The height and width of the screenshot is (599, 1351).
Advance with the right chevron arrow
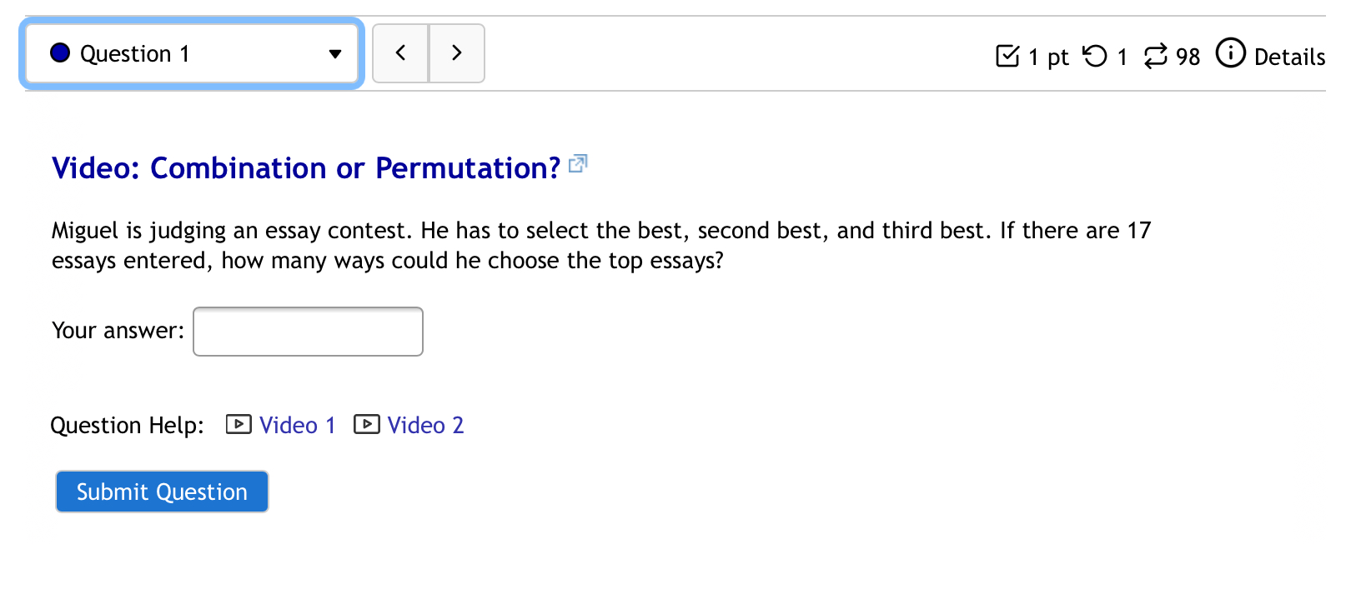click(x=456, y=52)
